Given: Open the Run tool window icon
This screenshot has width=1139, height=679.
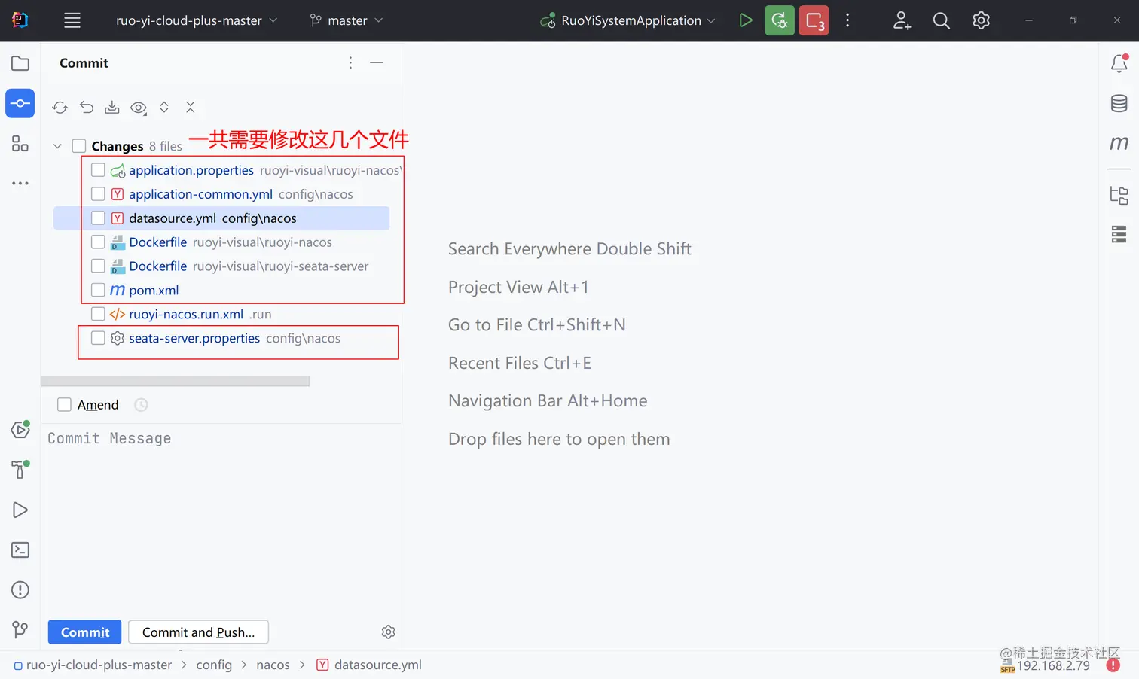Looking at the screenshot, I should (20, 510).
